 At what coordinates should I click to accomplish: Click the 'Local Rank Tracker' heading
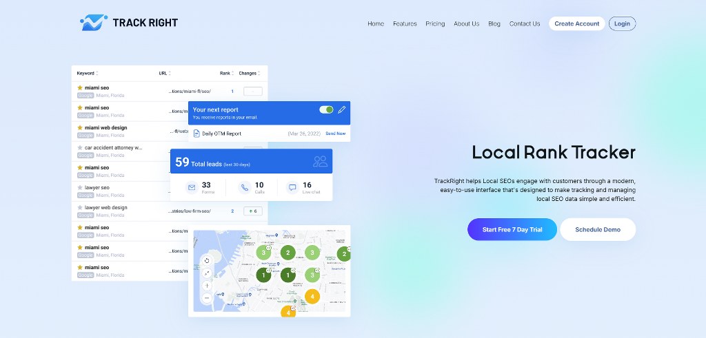coord(554,153)
